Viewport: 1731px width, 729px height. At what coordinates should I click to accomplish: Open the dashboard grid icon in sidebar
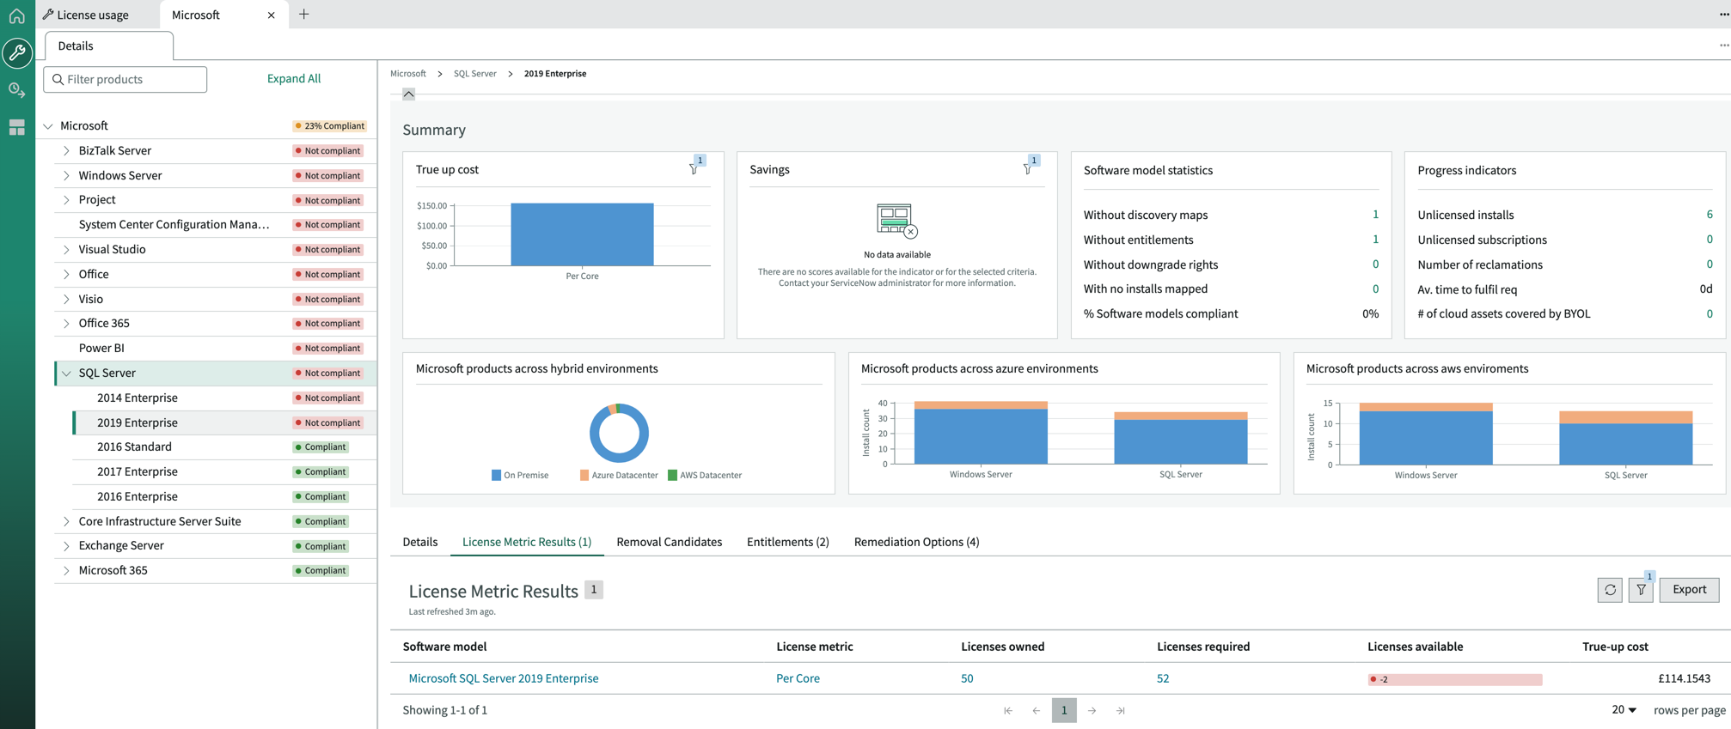click(x=17, y=128)
